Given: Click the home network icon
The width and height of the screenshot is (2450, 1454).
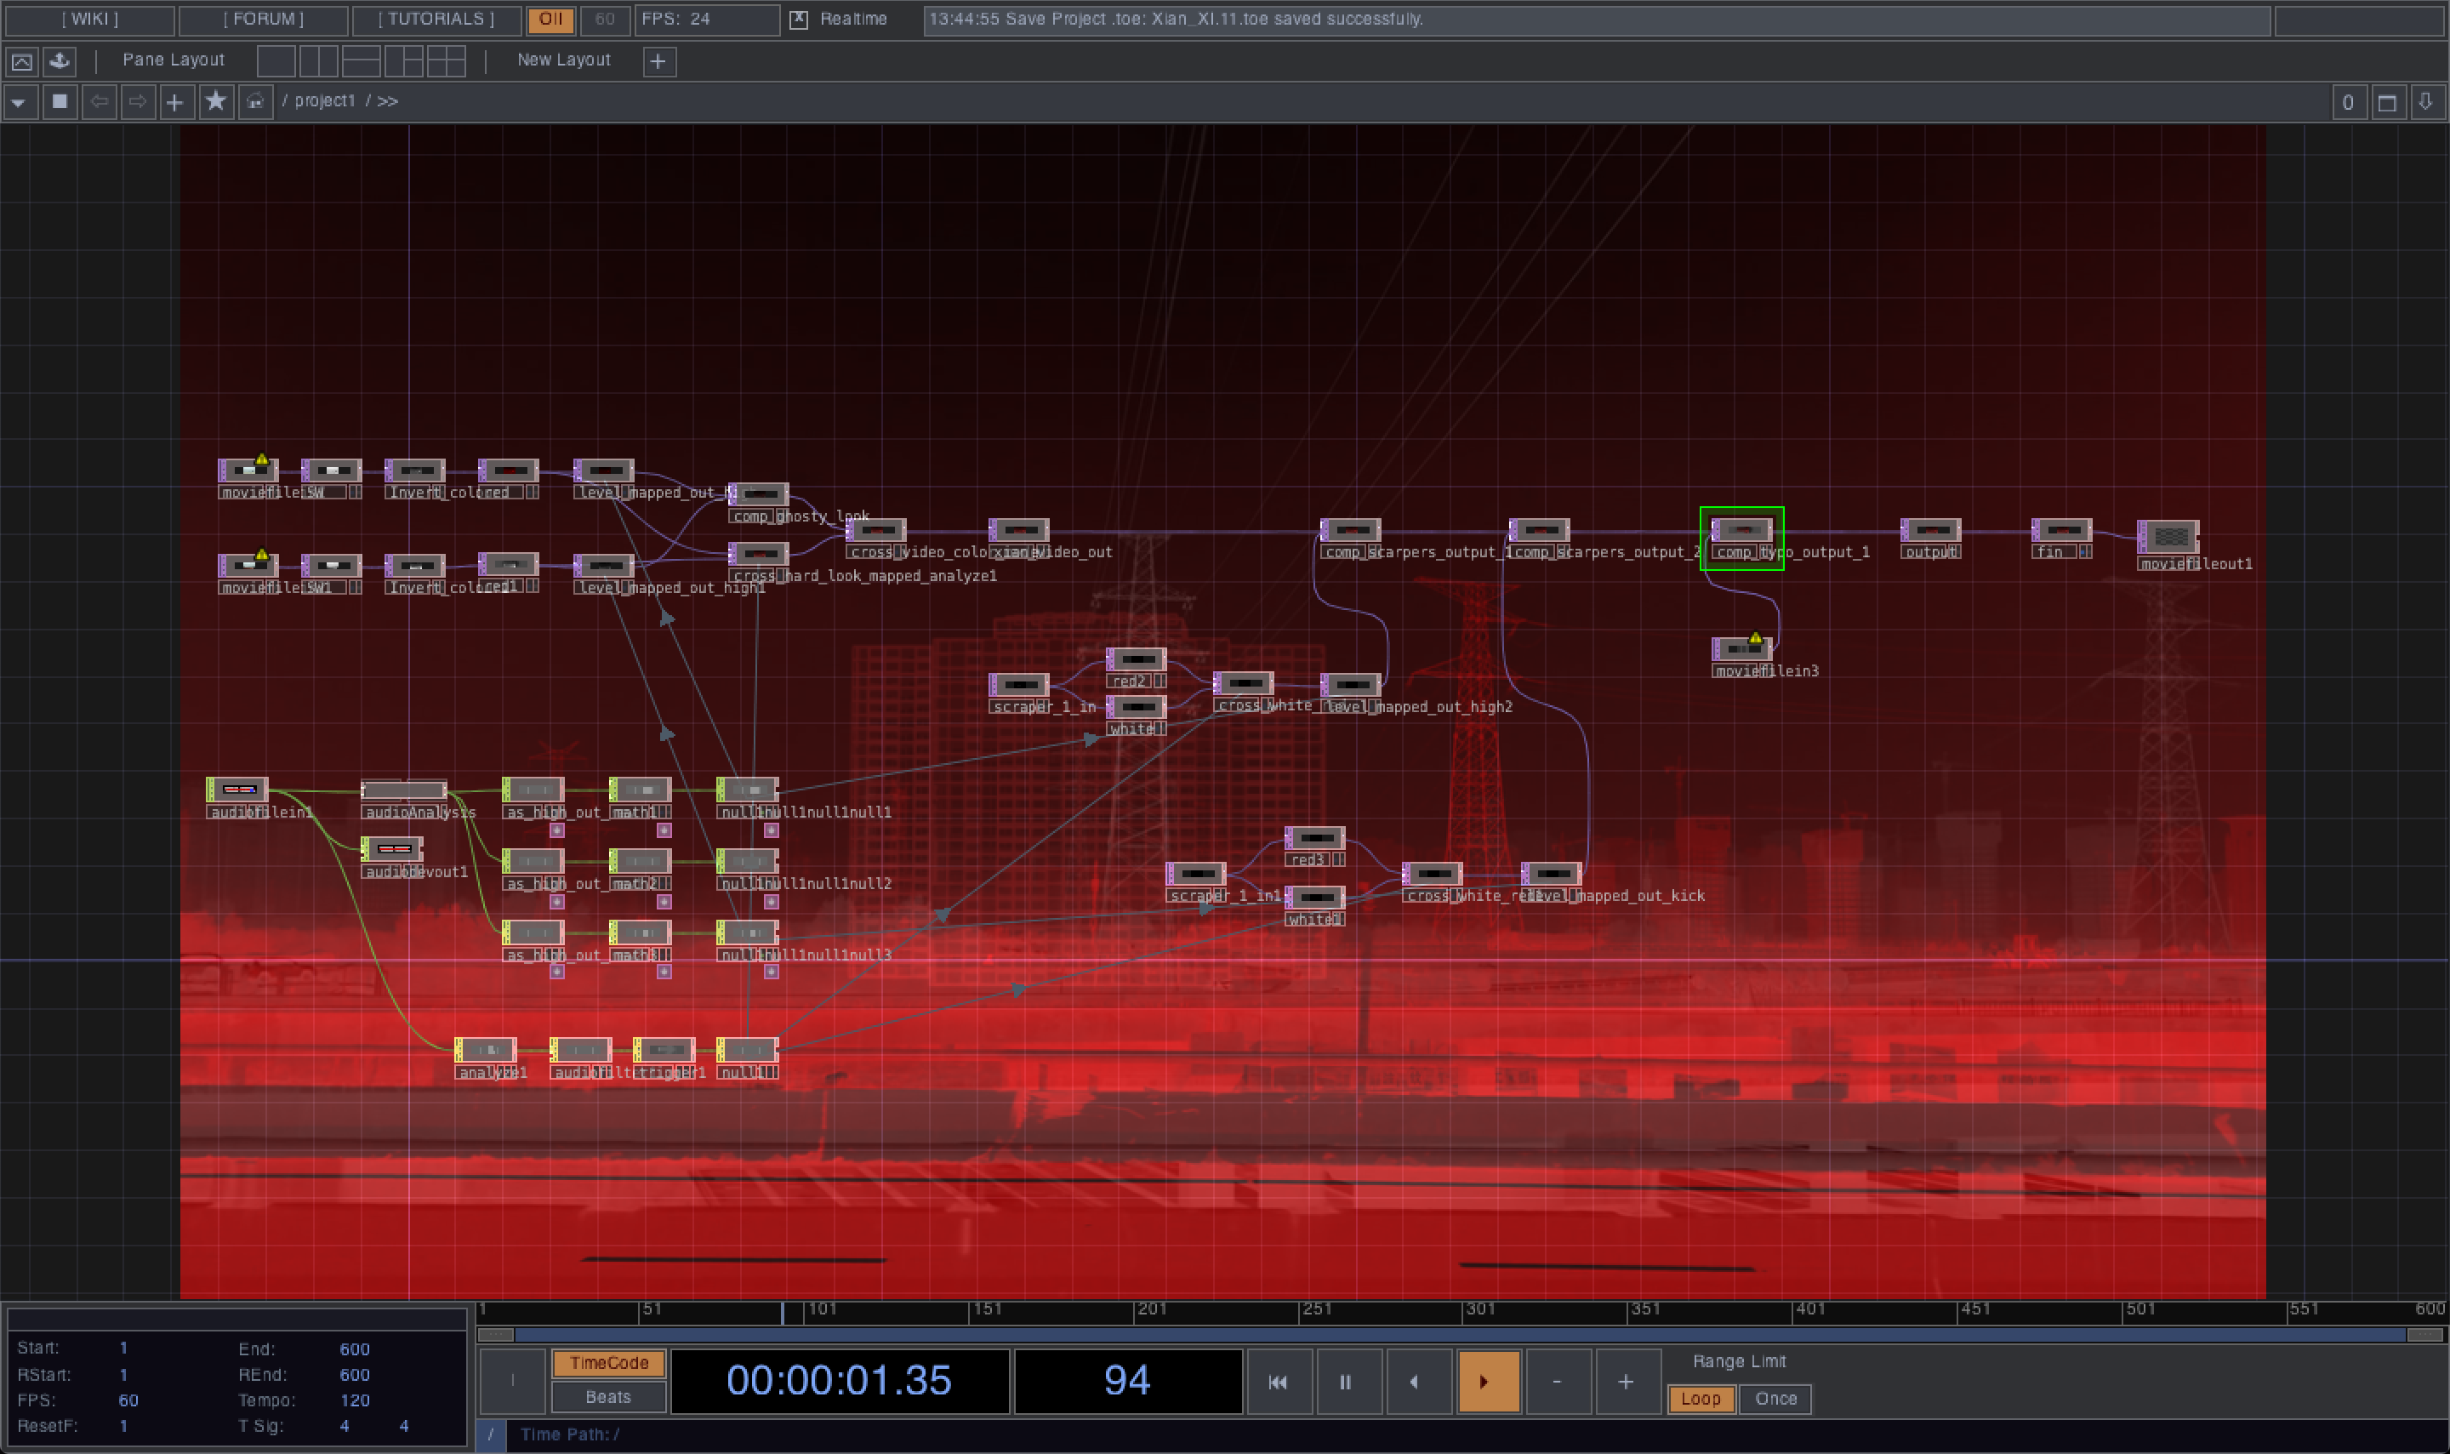Looking at the screenshot, I should click(x=254, y=102).
